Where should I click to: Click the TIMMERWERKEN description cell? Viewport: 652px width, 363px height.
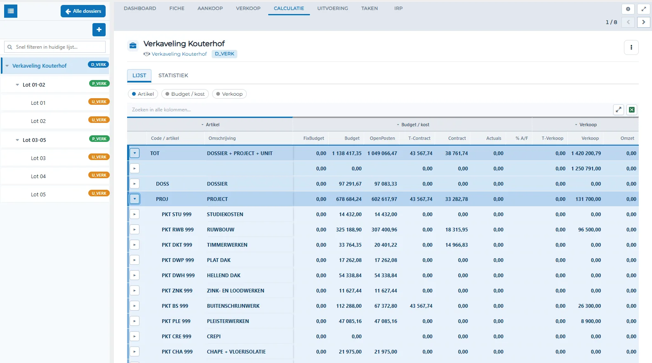249,245
